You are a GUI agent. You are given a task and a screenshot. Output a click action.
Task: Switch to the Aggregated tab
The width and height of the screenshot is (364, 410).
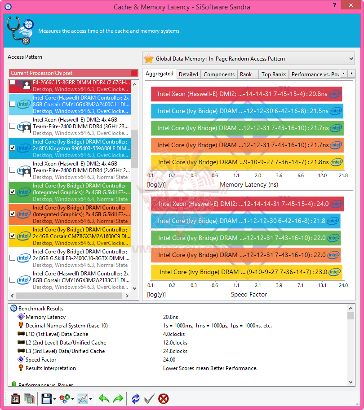point(160,74)
